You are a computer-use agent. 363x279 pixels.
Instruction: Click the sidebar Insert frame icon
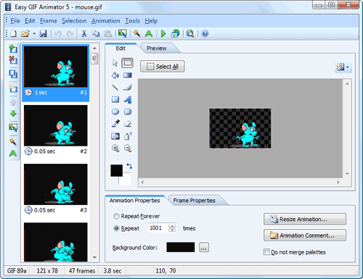tap(13, 49)
